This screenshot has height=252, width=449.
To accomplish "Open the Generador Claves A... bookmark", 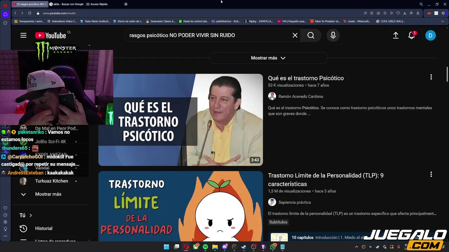I will 160,21.
